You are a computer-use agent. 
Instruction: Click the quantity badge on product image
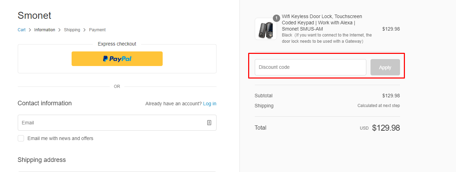pyautogui.click(x=277, y=18)
